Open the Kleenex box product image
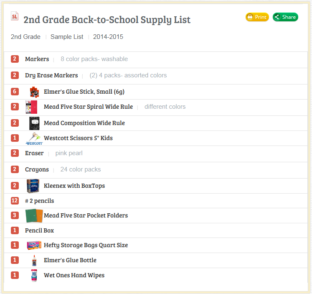 (33, 186)
